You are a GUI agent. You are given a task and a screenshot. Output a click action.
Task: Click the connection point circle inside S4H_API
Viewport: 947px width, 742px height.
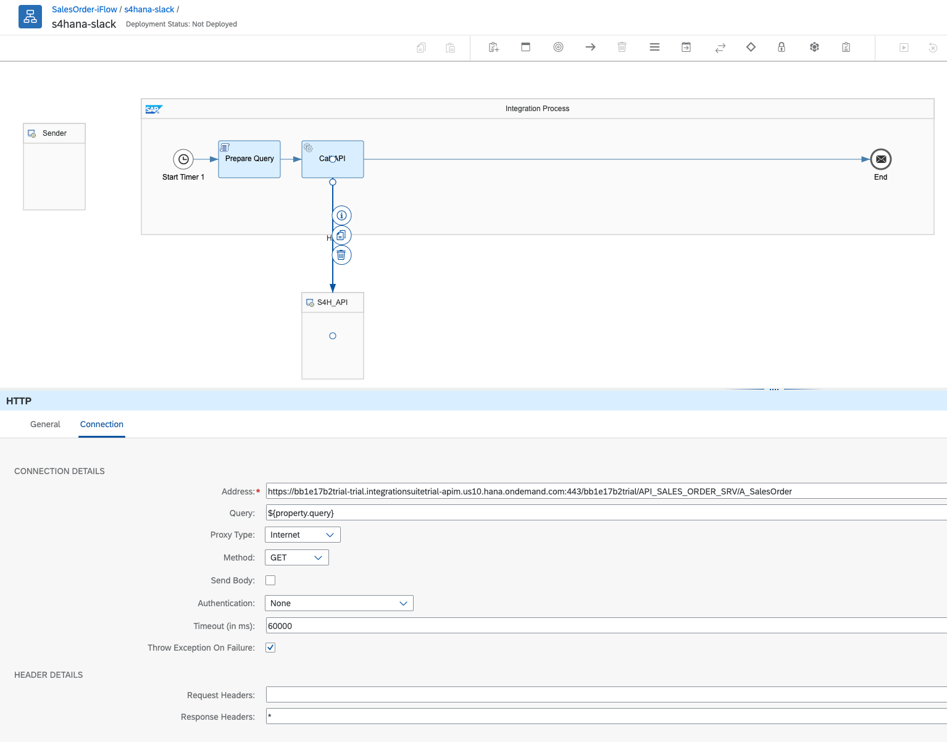(333, 336)
